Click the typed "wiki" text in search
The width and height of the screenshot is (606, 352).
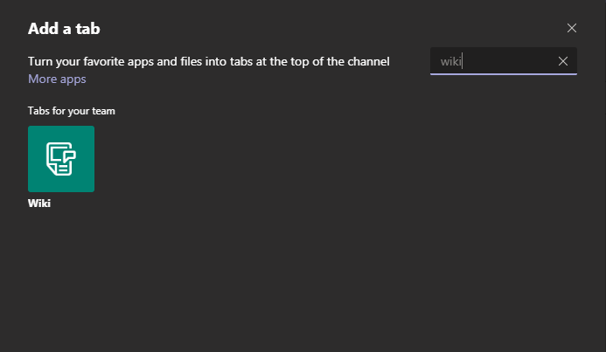[x=450, y=61]
